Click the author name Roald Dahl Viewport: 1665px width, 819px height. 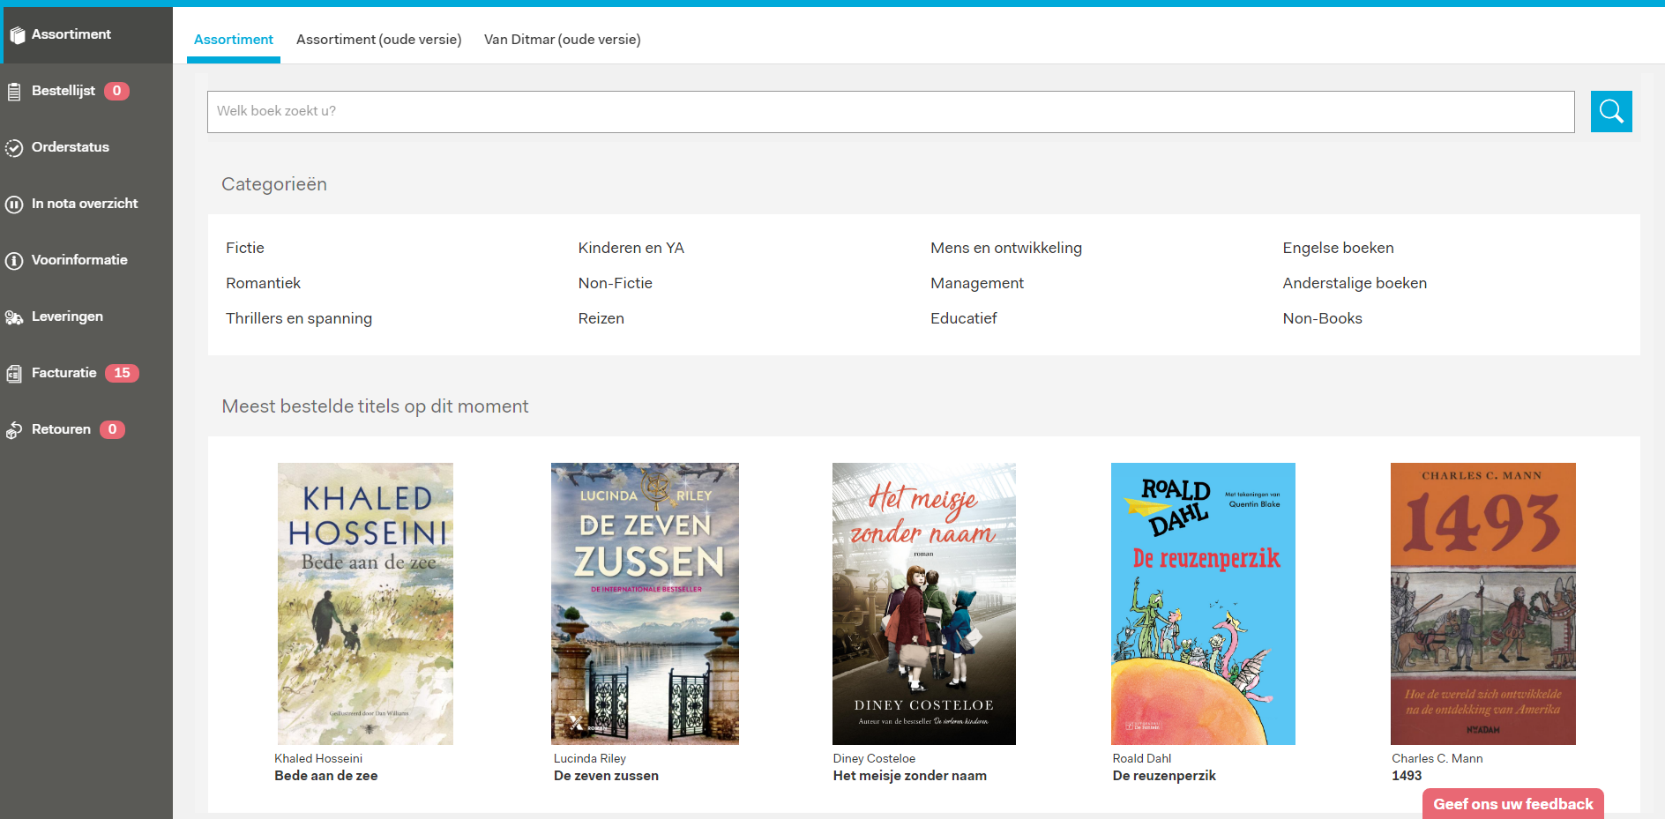point(1142,758)
